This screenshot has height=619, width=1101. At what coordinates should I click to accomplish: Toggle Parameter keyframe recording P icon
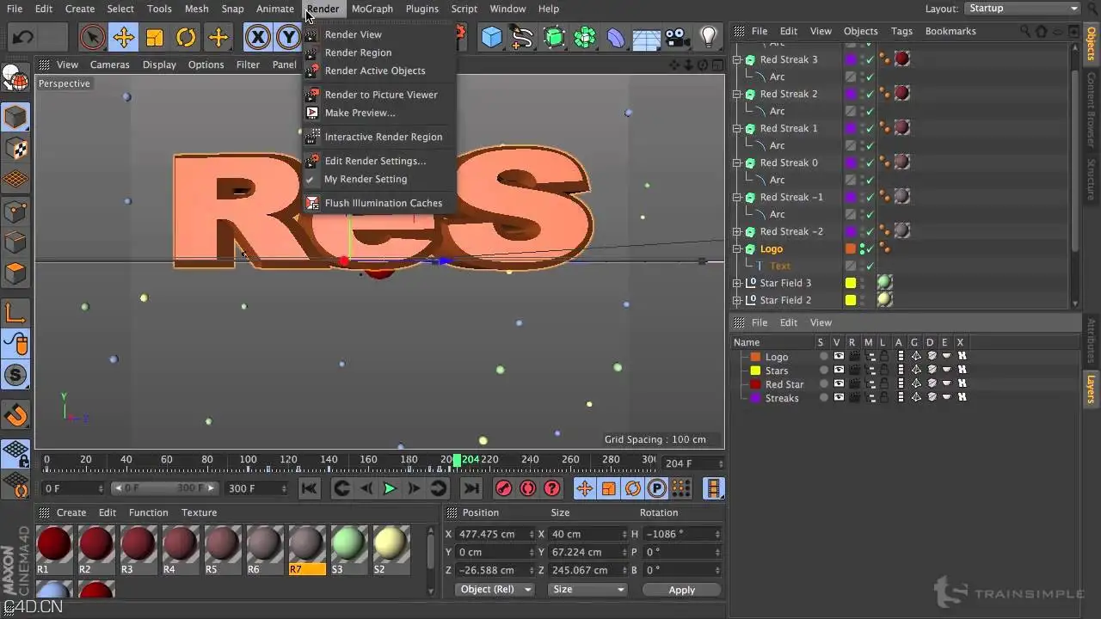click(656, 488)
